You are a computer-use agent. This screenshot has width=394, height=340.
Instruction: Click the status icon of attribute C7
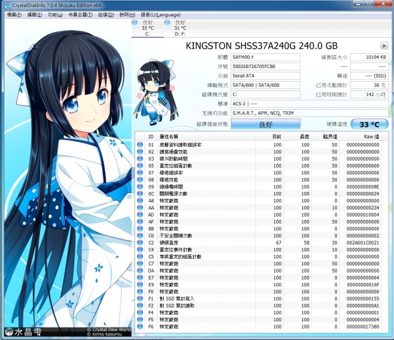coord(140,264)
